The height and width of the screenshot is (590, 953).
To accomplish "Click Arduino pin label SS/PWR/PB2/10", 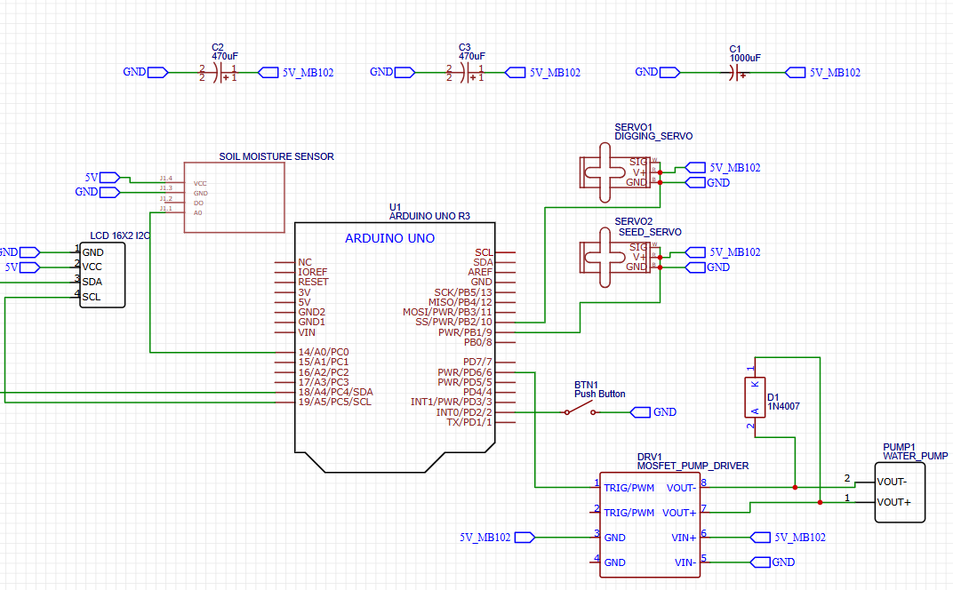I will [453, 322].
